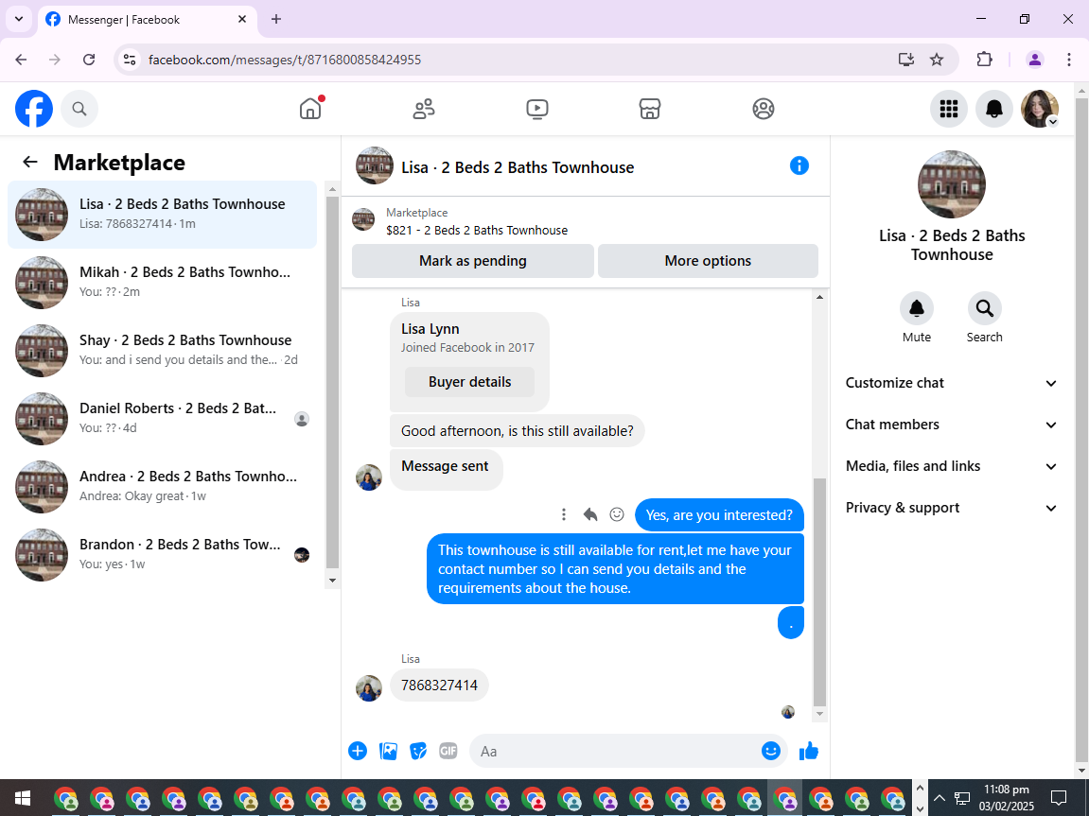Click the conversation list scrollbar
The width and height of the screenshot is (1089, 816).
(333, 383)
